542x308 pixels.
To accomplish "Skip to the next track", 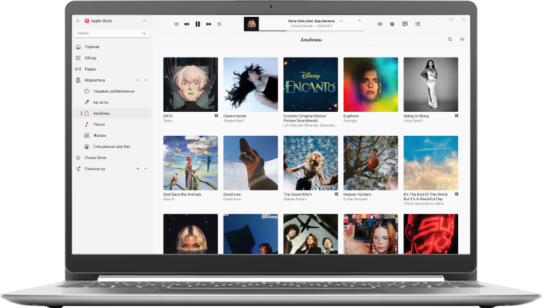I will tap(209, 24).
